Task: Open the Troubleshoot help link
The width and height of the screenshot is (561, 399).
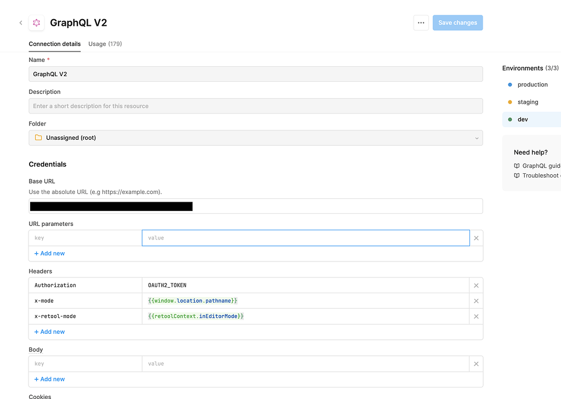Action: click(x=540, y=175)
